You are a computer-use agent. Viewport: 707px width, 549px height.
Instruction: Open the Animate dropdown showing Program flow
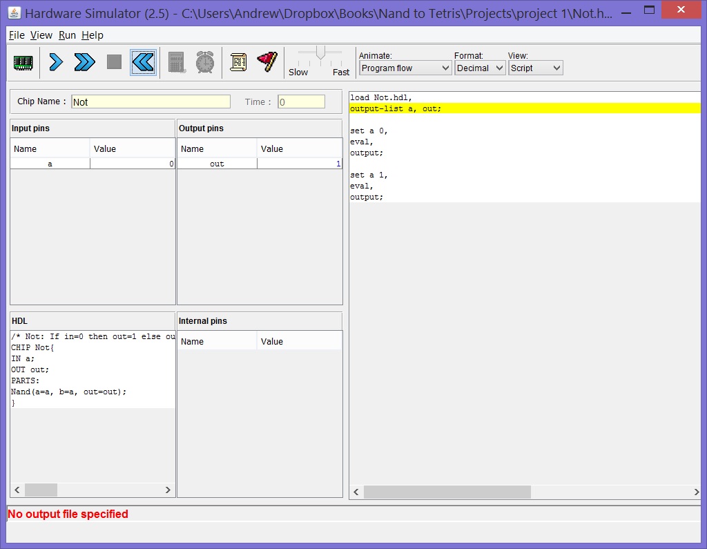coord(405,68)
